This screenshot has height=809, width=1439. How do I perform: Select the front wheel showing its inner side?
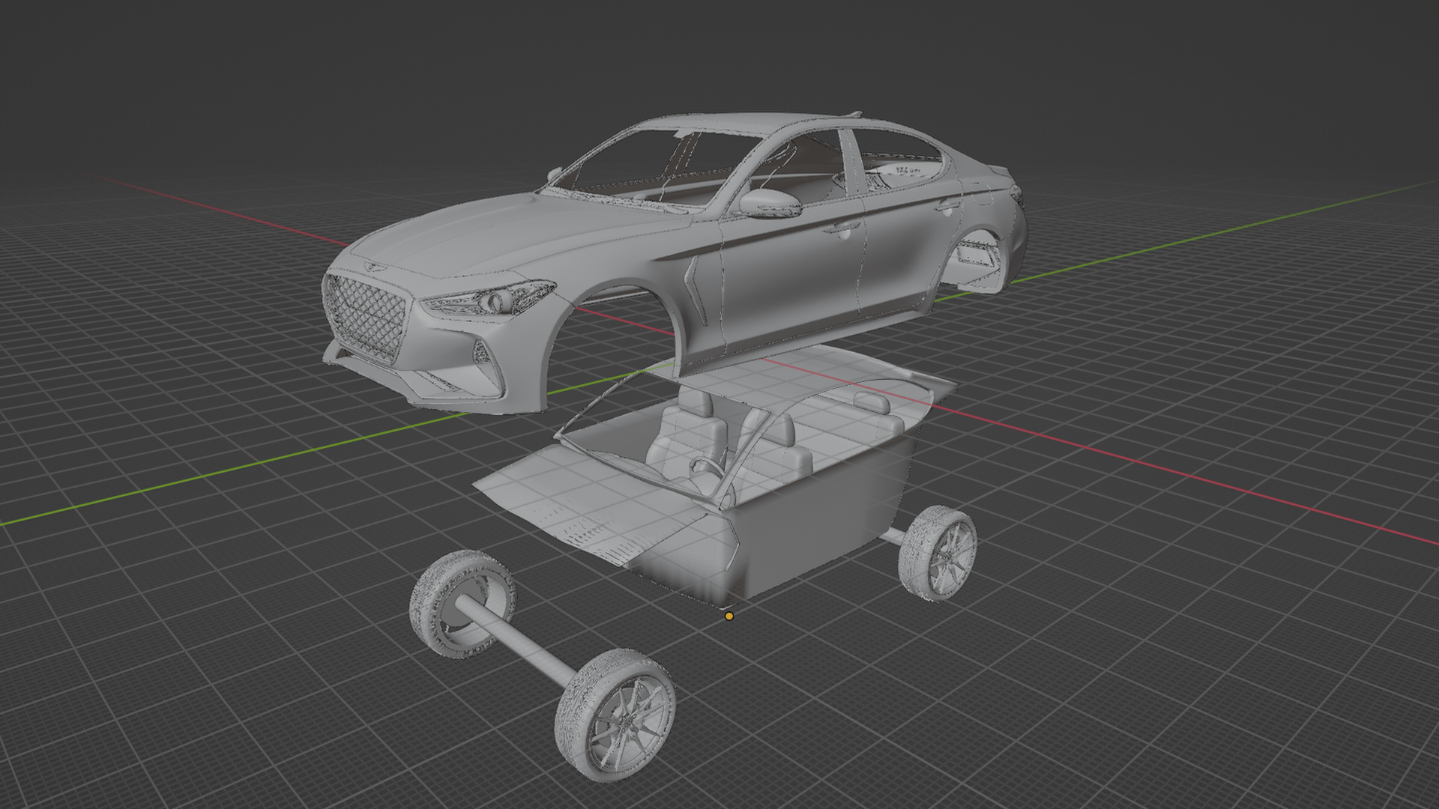pos(463,604)
